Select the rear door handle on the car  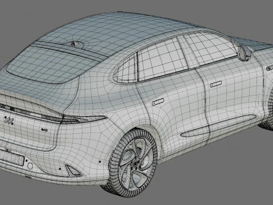tap(158, 102)
